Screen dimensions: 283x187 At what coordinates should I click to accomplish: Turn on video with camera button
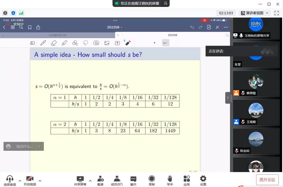coord(29,180)
